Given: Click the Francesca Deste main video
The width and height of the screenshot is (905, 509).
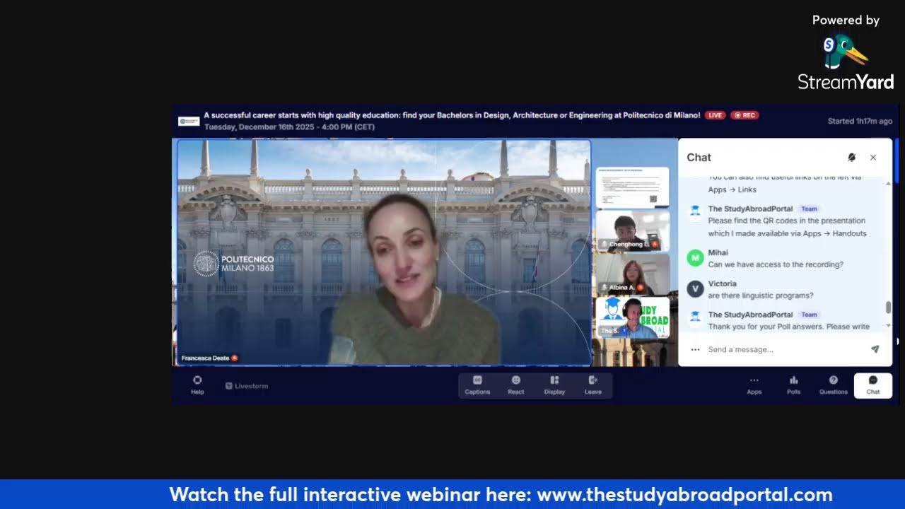Looking at the screenshot, I should tap(384, 252).
